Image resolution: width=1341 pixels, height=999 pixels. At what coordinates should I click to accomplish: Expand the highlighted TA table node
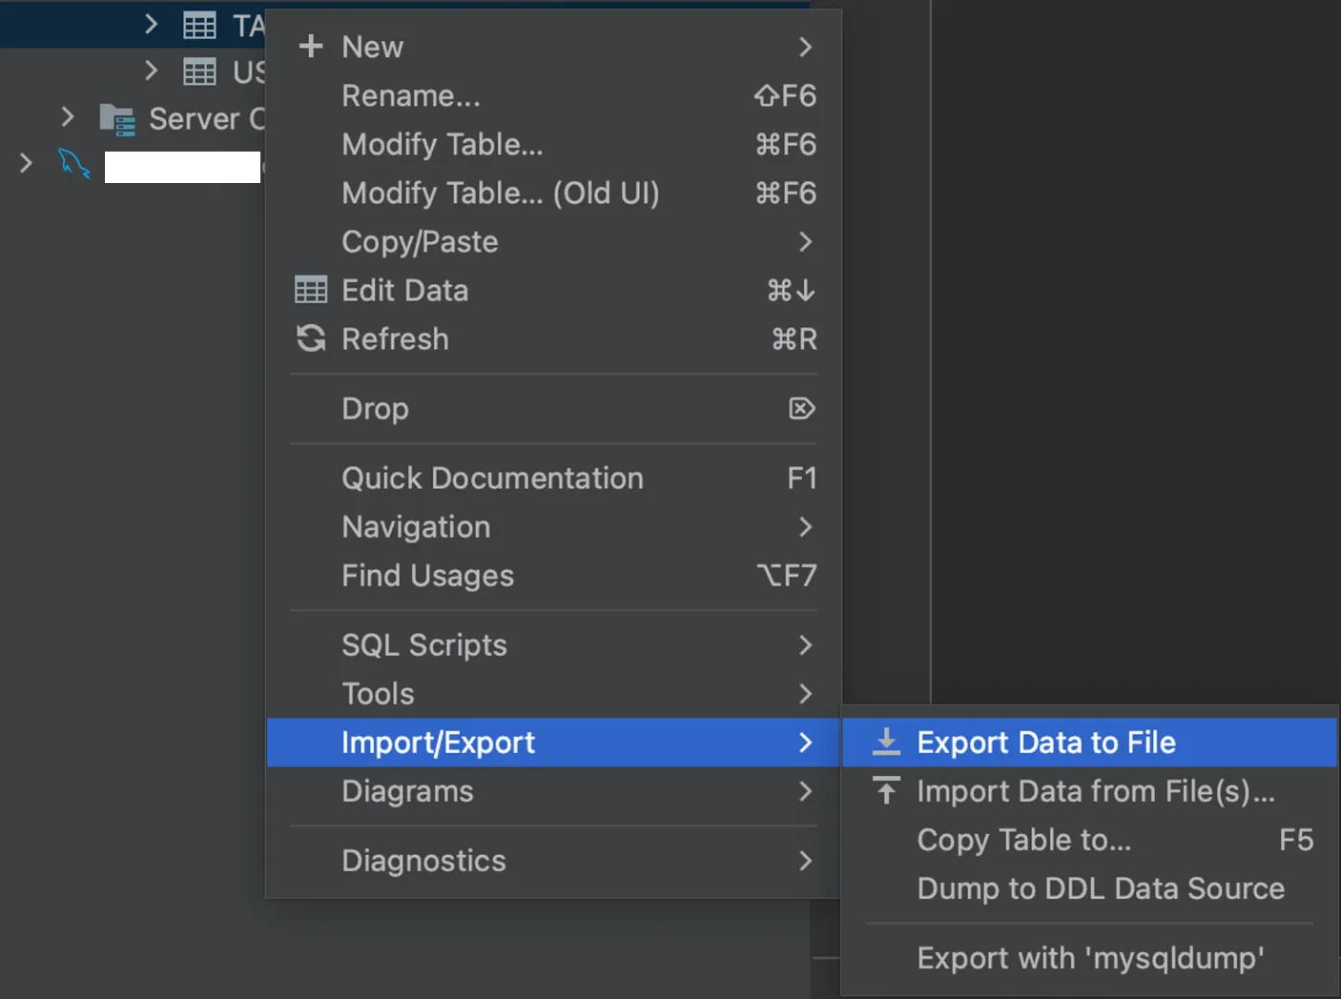pos(151,24)
